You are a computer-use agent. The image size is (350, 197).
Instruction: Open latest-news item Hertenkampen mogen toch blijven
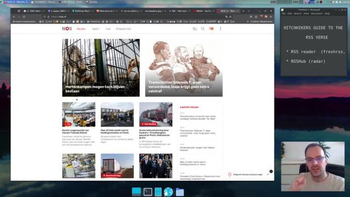[197, 149]
